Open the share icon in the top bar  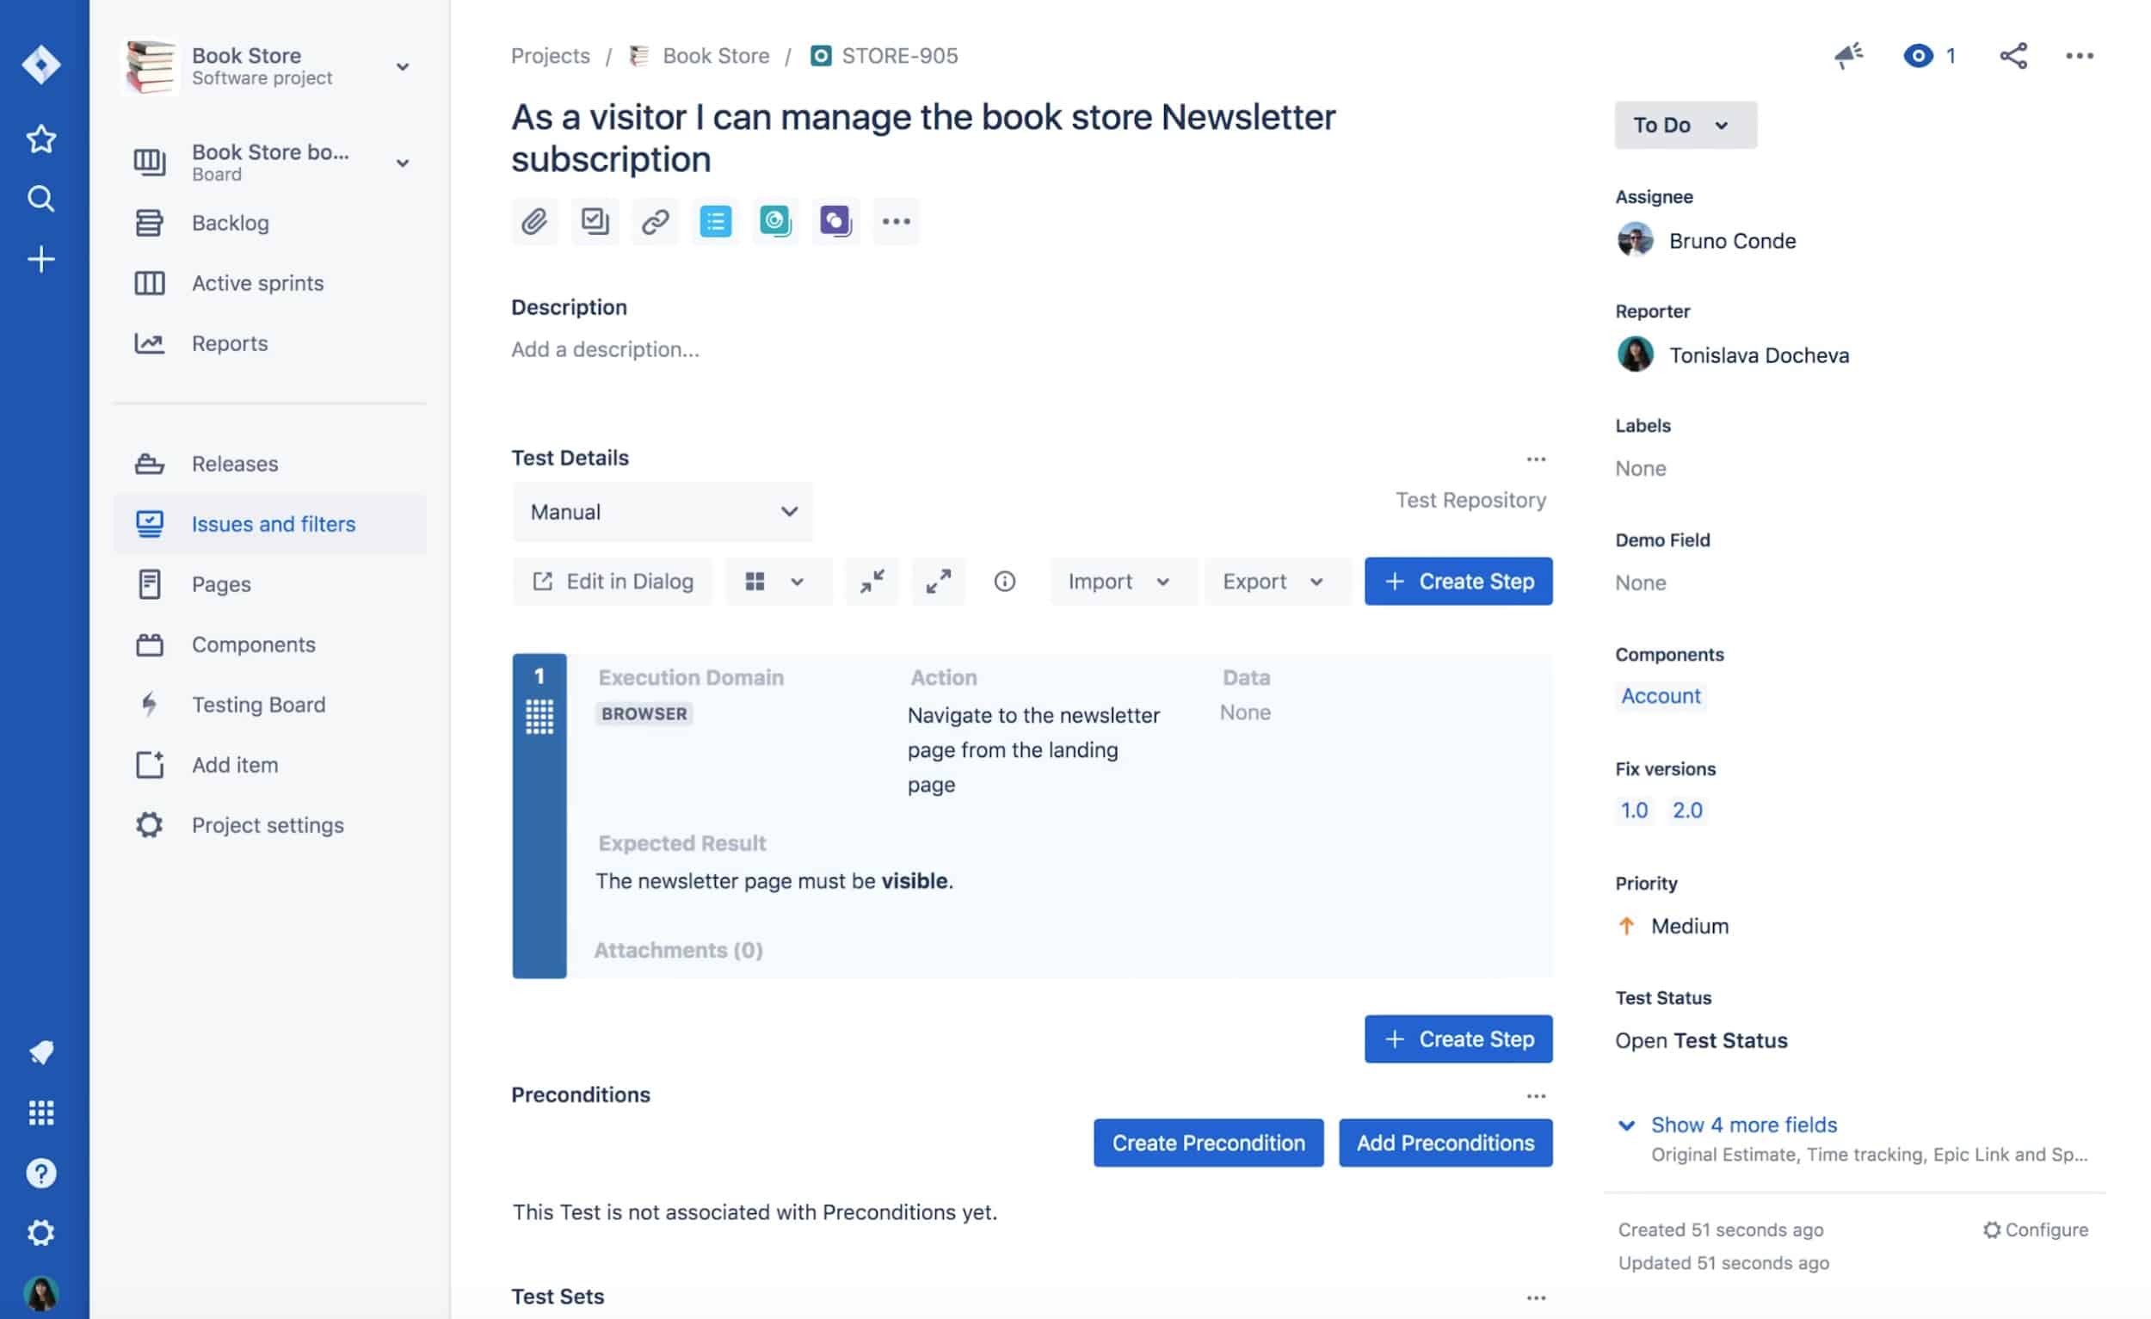tap(2015, 55)
